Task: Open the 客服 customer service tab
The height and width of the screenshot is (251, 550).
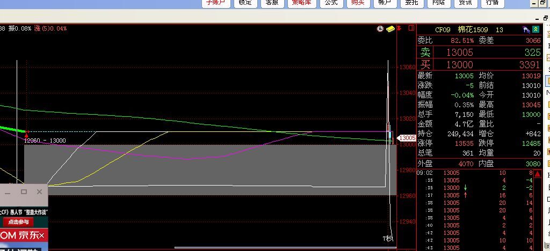Action: (272, 3)
